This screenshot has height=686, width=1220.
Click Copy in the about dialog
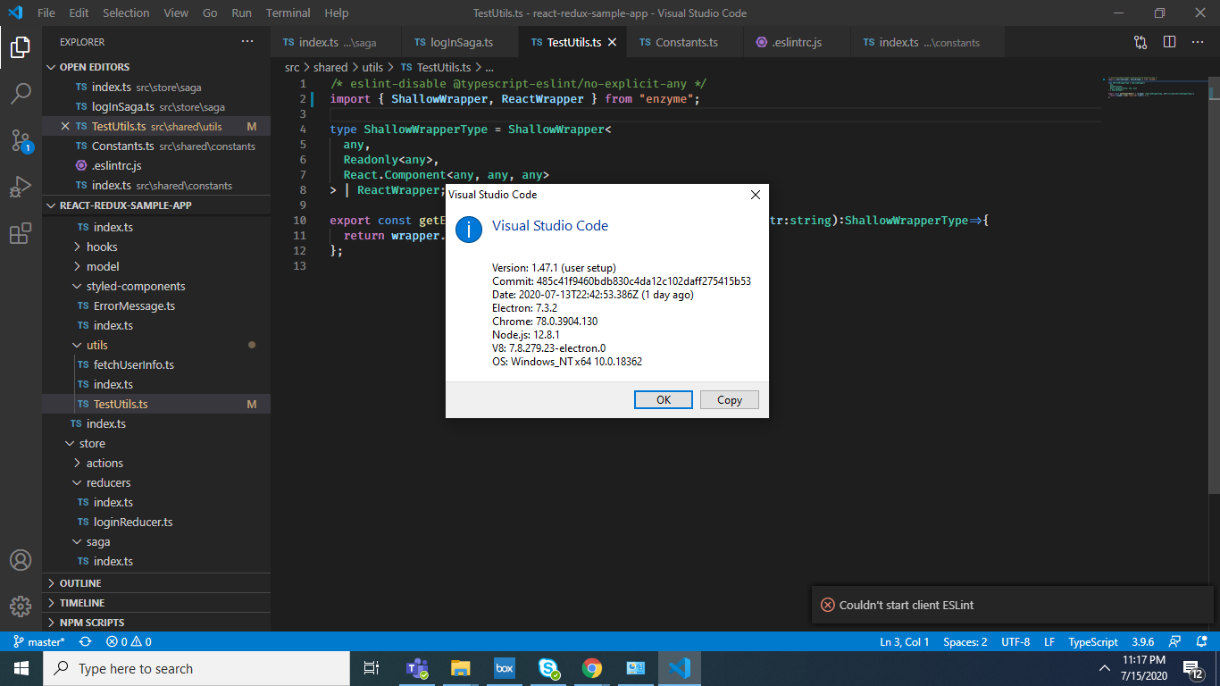pos(729,400)
